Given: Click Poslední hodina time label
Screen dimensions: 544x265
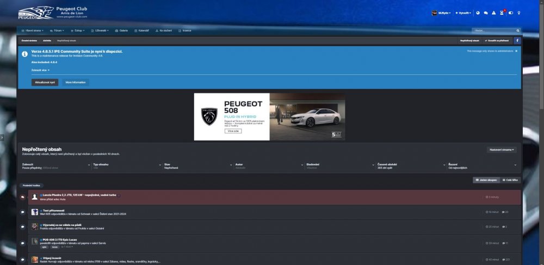Looking at the screenshot, I should [31, 185].
